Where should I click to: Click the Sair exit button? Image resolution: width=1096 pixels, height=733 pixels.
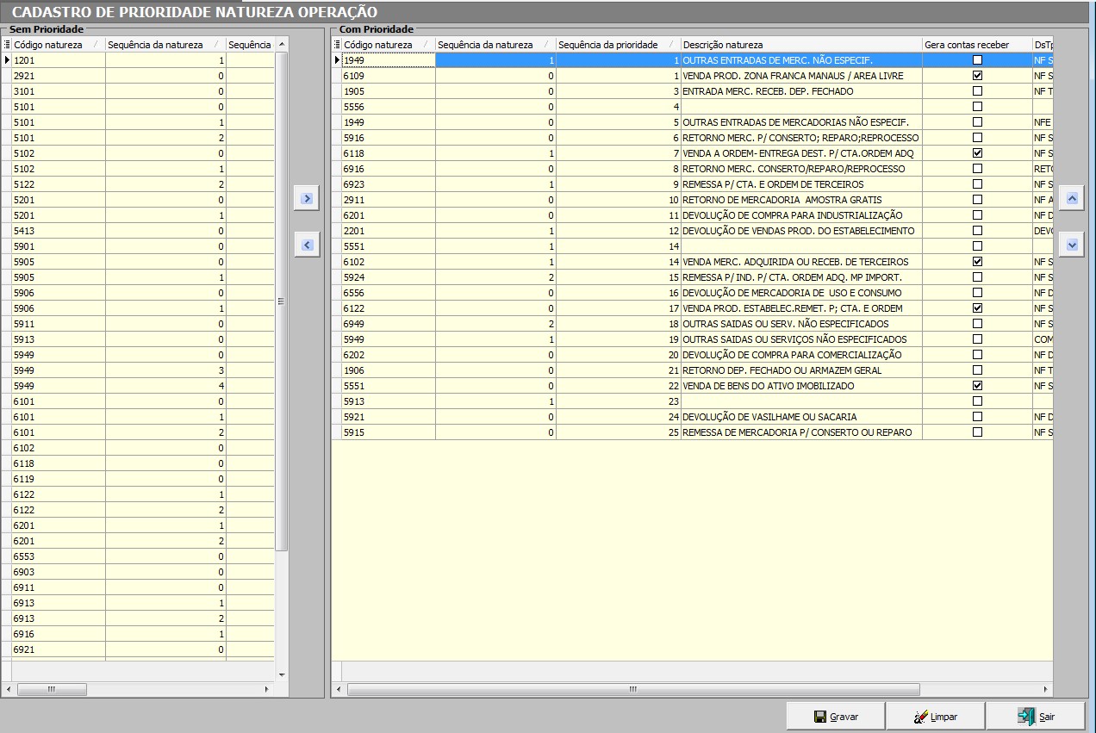tap(1035, 717)
